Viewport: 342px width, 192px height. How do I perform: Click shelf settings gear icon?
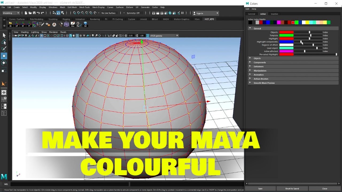pos(4,26)
